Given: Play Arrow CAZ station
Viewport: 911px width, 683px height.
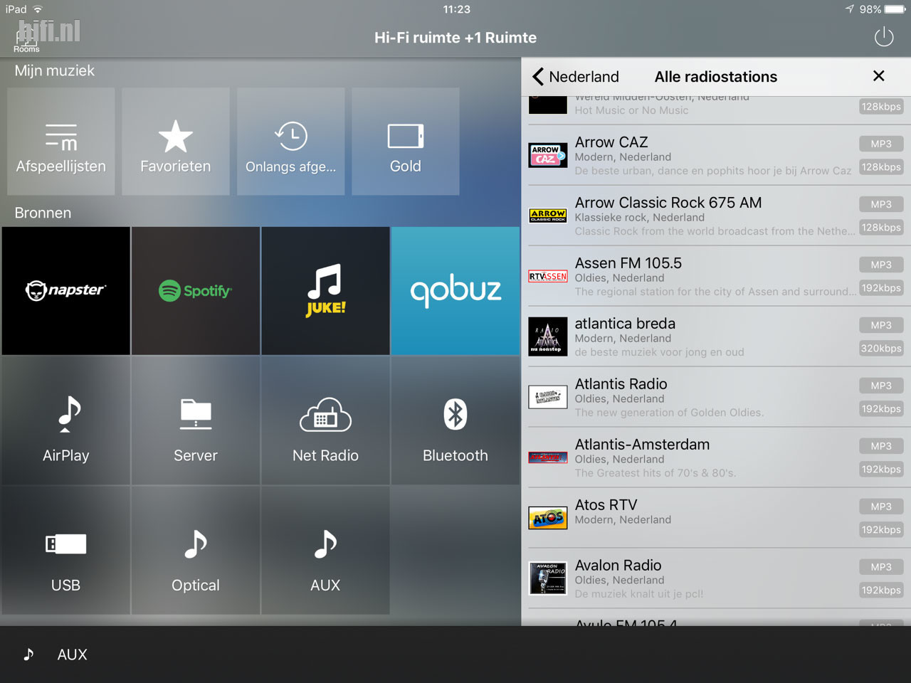Looking at the screenshot, I should [716, 155].
